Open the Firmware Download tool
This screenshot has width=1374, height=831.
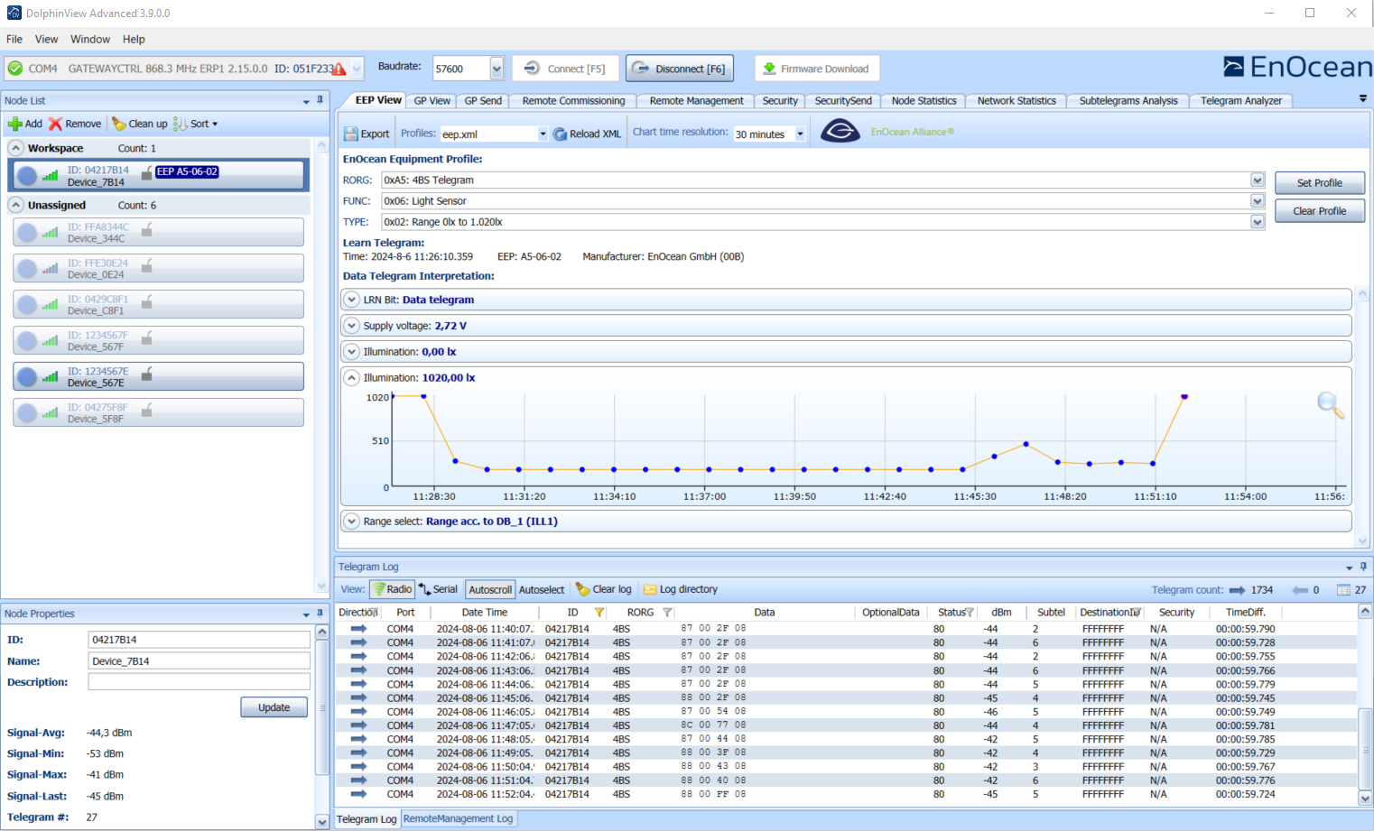816,68
